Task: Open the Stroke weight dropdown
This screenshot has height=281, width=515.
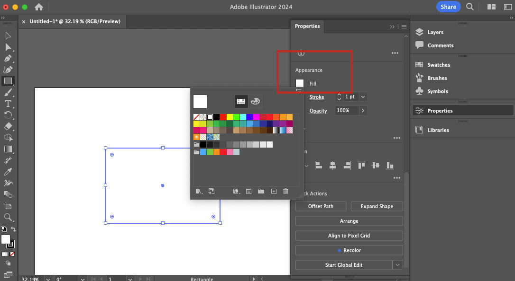Action: click(x=363, y=97)
